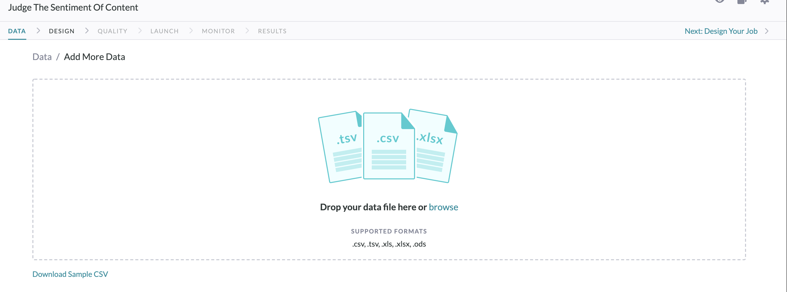Screen dimensions: 787x292
Task: Click the arrow between DATA and DESIGN
Action: pyautogui.click(x=38, y=31)
